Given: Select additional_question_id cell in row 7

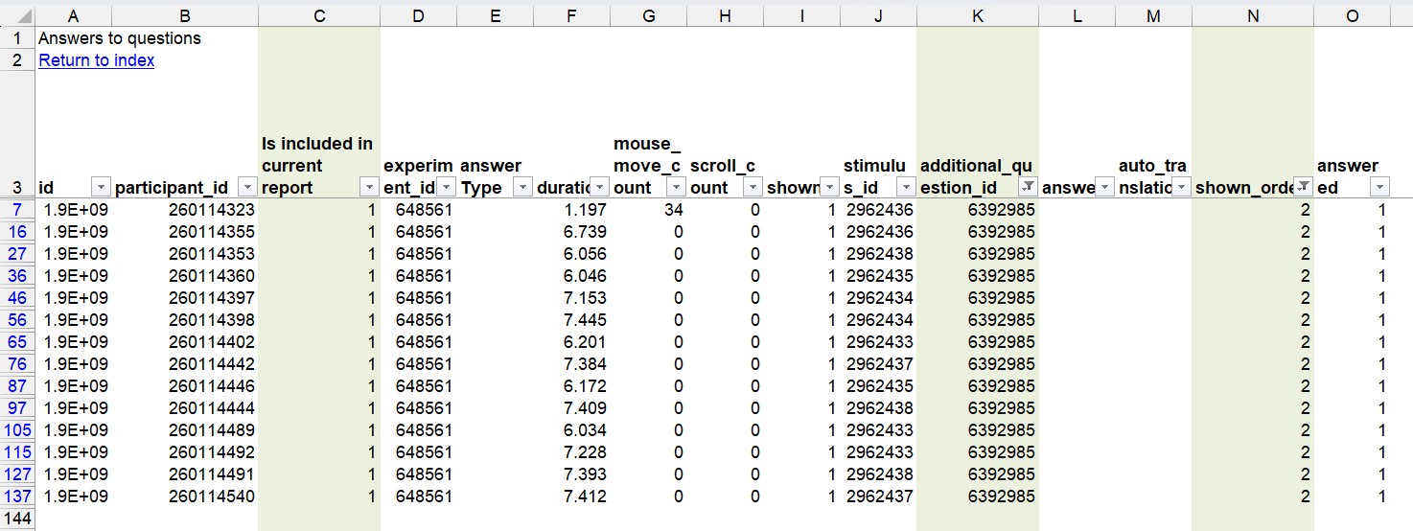Looking at the screenshot, I should pyautogui.click(x=977, y=210).
